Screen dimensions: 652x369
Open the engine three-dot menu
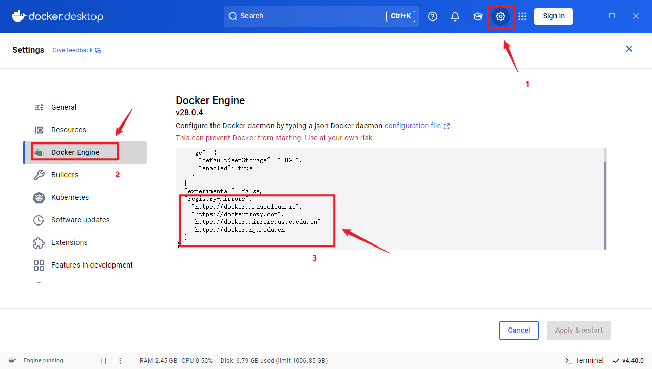pos(120,361)
